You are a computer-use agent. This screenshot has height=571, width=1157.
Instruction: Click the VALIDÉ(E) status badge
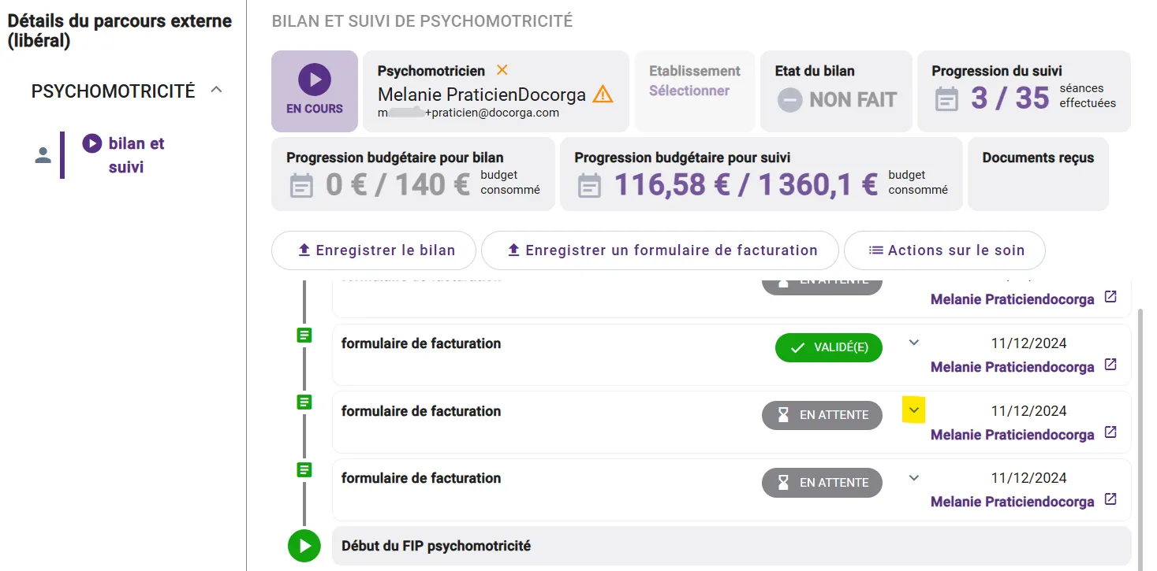click(x=828, y=347)
